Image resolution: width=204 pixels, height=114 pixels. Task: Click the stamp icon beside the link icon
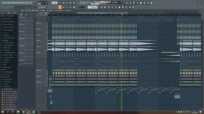pos(74,7)
